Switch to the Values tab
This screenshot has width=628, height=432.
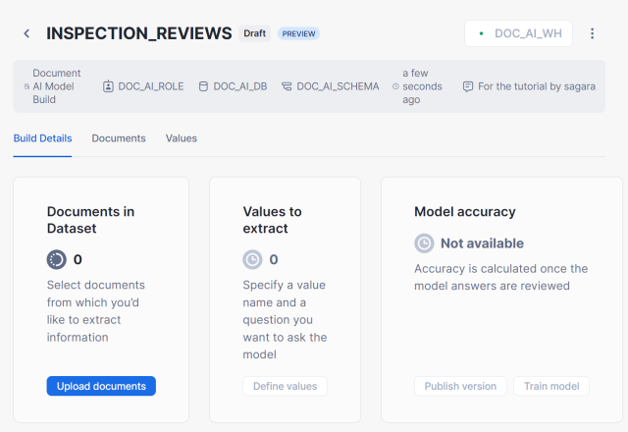[x=182, y=138]
